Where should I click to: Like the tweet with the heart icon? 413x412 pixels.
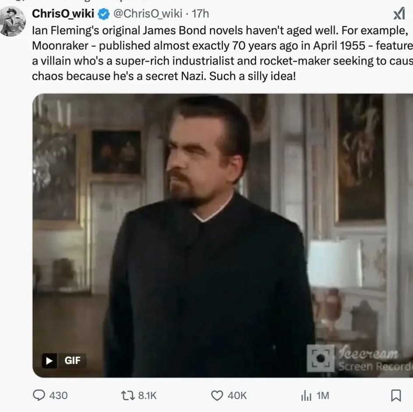[217, 396]
